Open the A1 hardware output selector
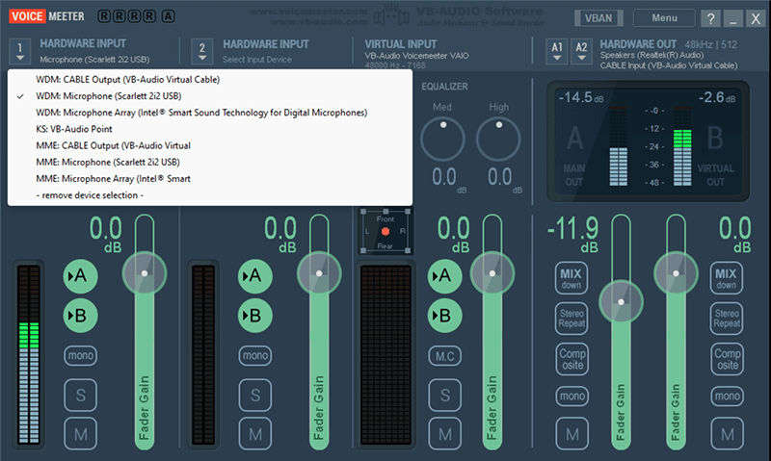Viewport: 771px width, 461px height. click(x=557, y=52)
